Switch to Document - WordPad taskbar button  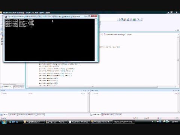[79, 122]
